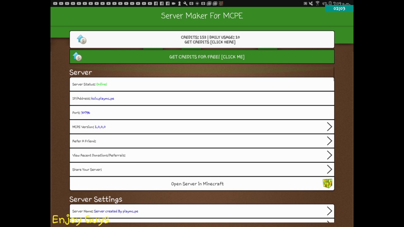This screenshot has width=404, height=227.
Task: Click GET CREDITS [CLICK HERE] text
Action: pyautogui.click(x=210, y=42)
